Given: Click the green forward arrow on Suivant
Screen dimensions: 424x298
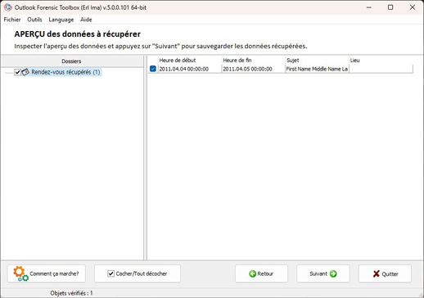Looking at the screenshot, I should [x=333, y=273].
